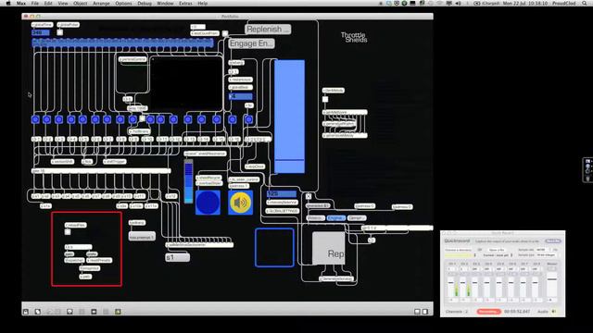This screenshot has height=333, width=593.
Task: Uncheck the X-marked toggle near 128 number box
Action: click(309, 196)
